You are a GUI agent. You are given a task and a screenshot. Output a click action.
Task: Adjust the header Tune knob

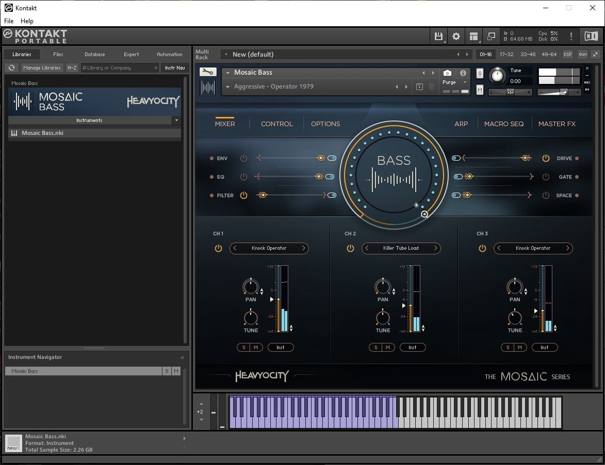click(497, 76)
